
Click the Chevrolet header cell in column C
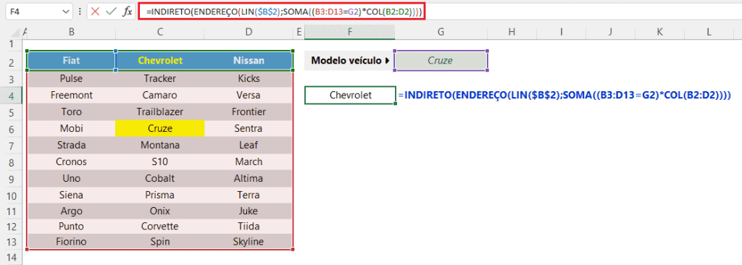[x=160, y=61]
